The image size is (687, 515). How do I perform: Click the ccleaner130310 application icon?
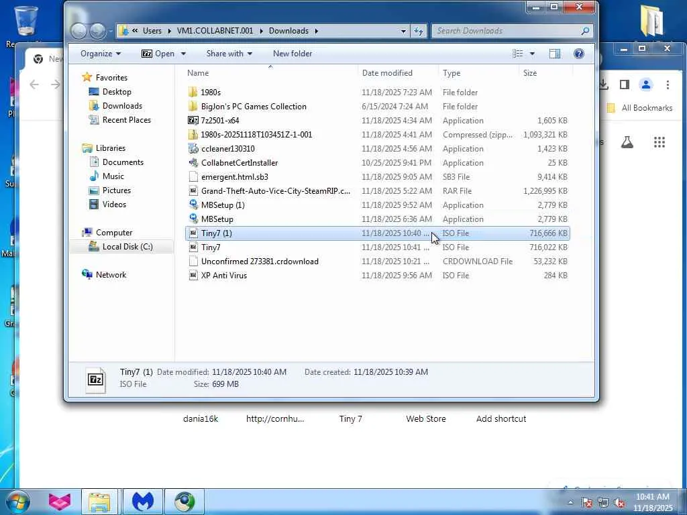[193, 148]
